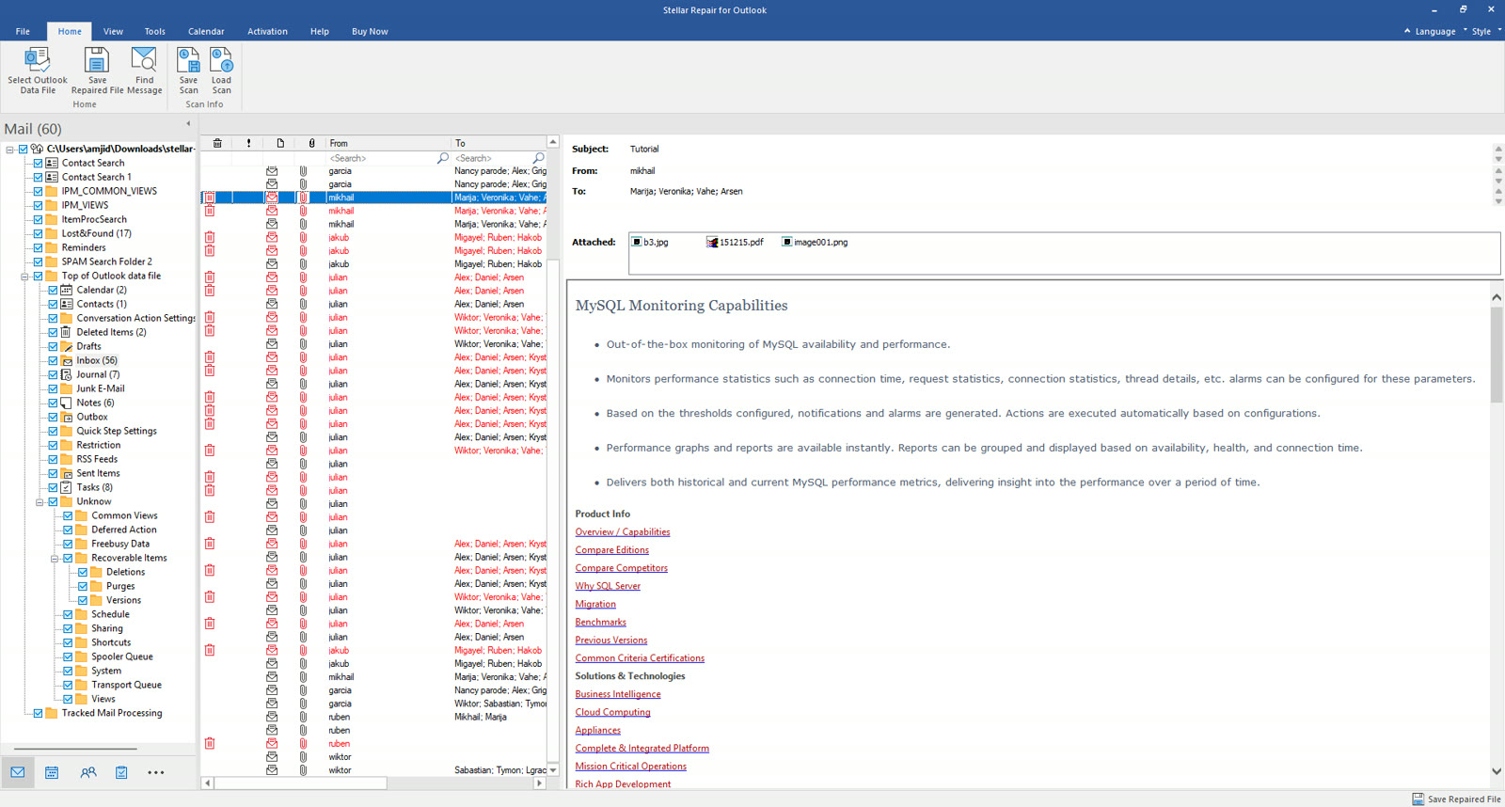This screenshot has width=1505, height=807.
Task: Open Tasks icon in bottom navigation
Action: pyautogui.click(x=121, y=772)
